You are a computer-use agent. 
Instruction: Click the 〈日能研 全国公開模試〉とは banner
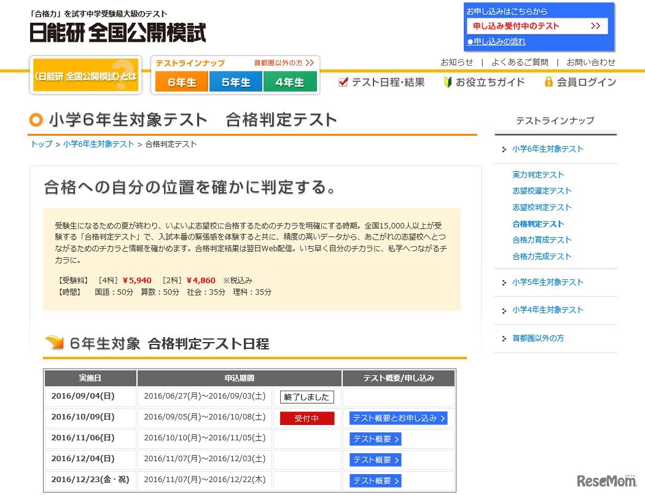coord(85,76)
